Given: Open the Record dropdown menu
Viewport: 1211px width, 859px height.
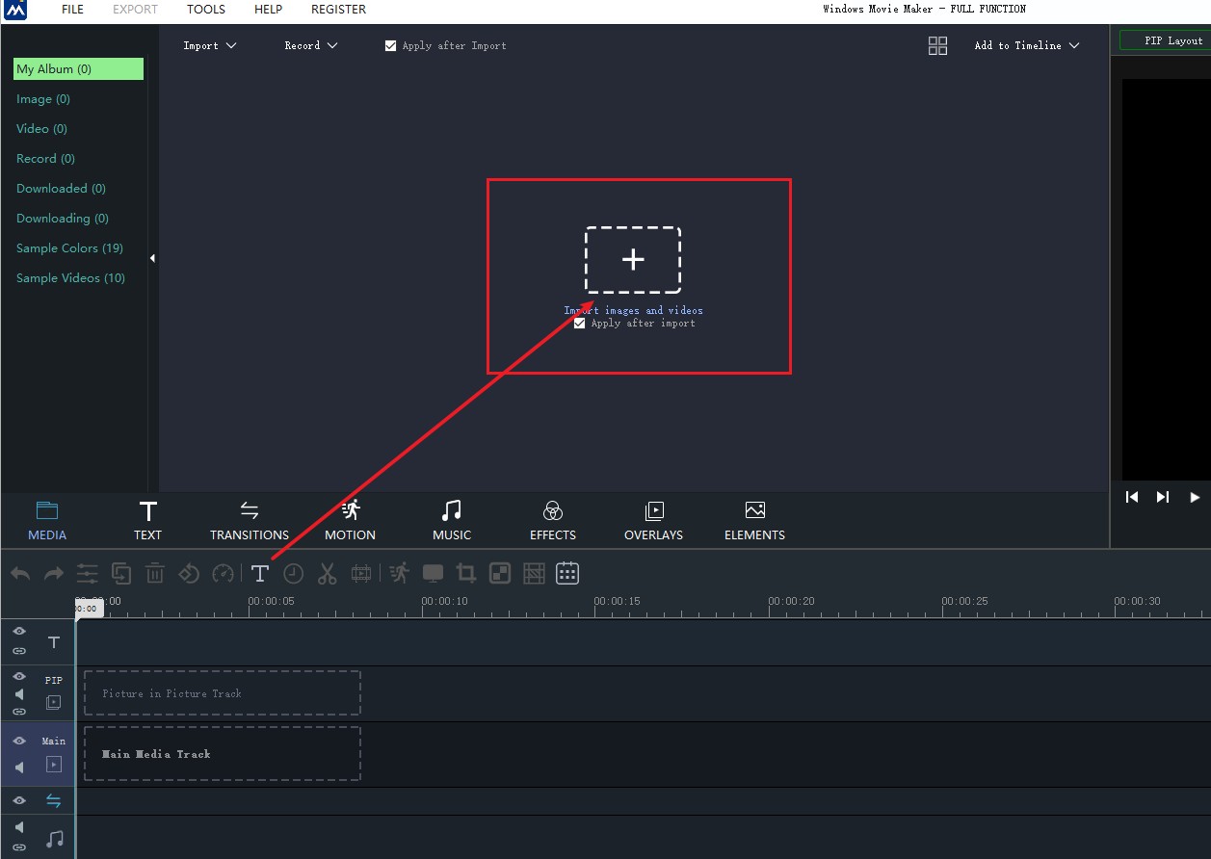Looking at the screenshot, I should (x=310, y=45).
